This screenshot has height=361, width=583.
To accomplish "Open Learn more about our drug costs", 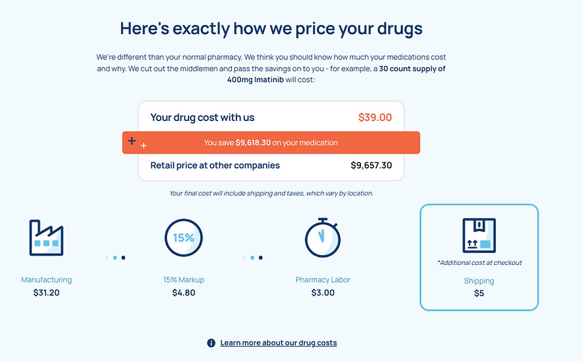I will coord(278,343).
